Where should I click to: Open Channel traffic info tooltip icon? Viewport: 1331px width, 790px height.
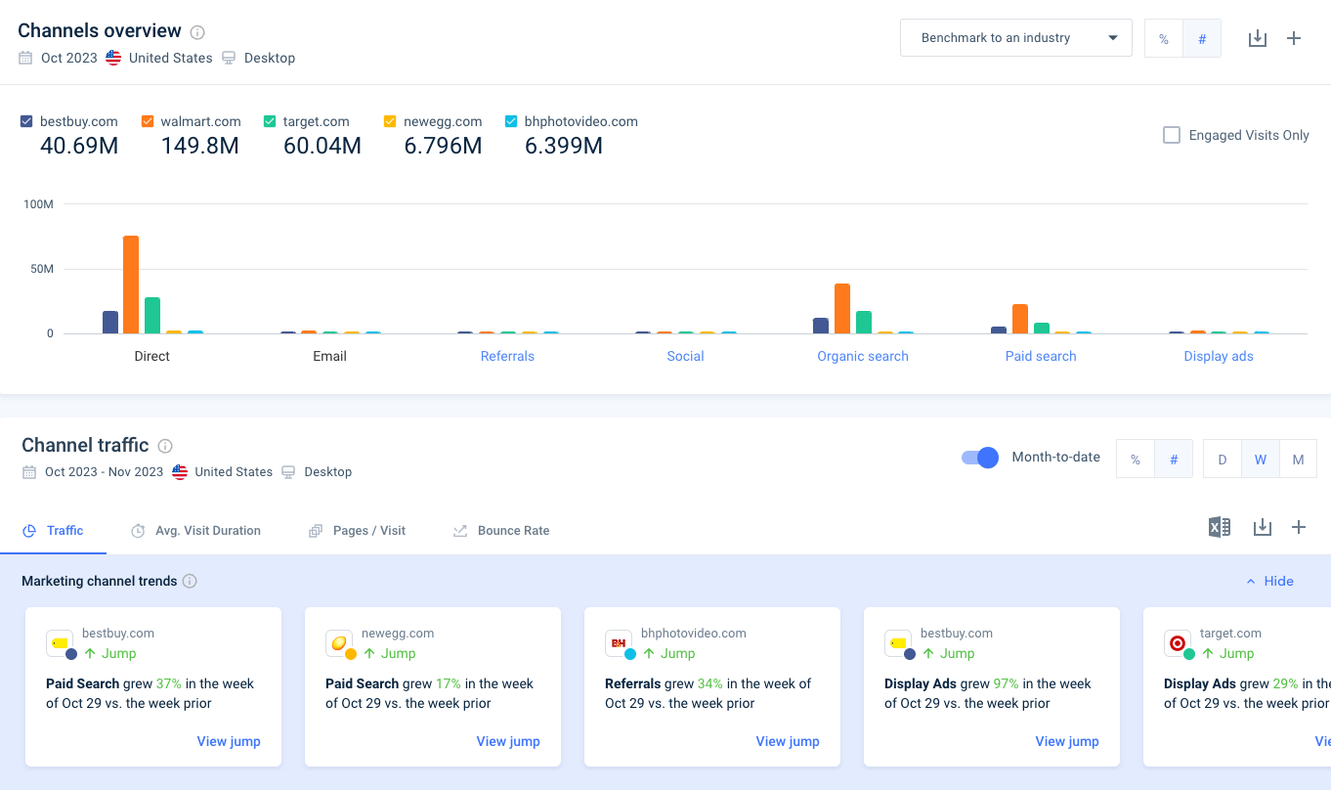coord(165,446)
